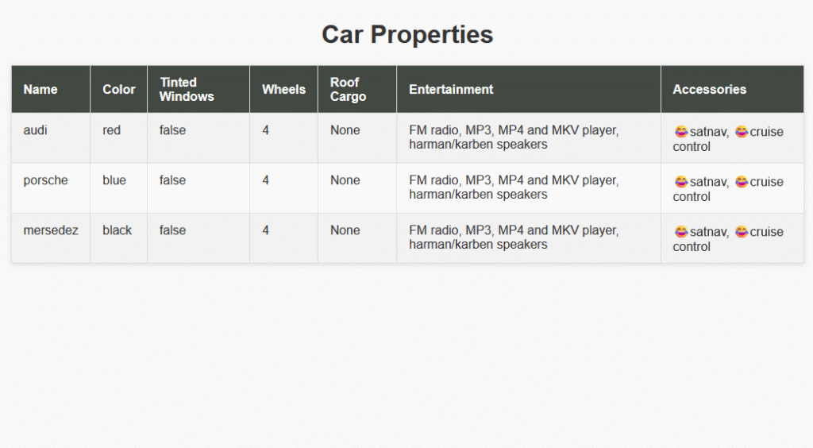Select the mersedez name cell
Image resolution: width=813 pixels, height=448 pixels.
[x=51, y=230]
